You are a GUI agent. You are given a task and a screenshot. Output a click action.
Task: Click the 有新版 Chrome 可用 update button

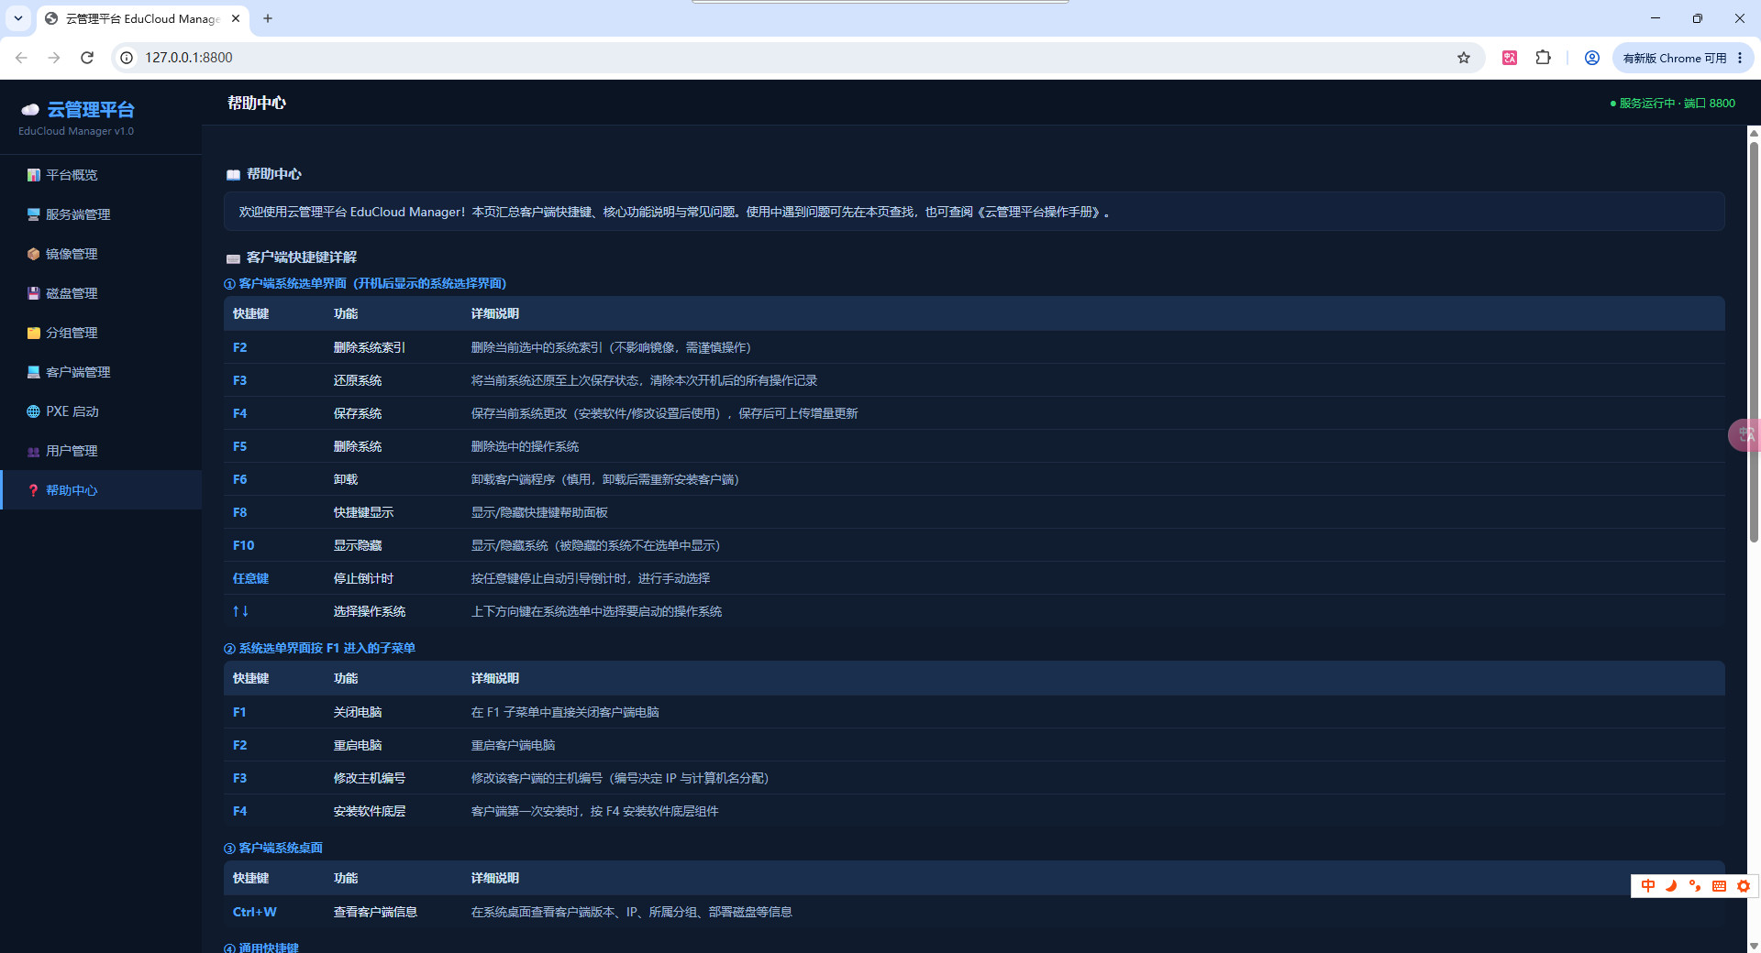pyautogui.click(x=1674, y=58)
